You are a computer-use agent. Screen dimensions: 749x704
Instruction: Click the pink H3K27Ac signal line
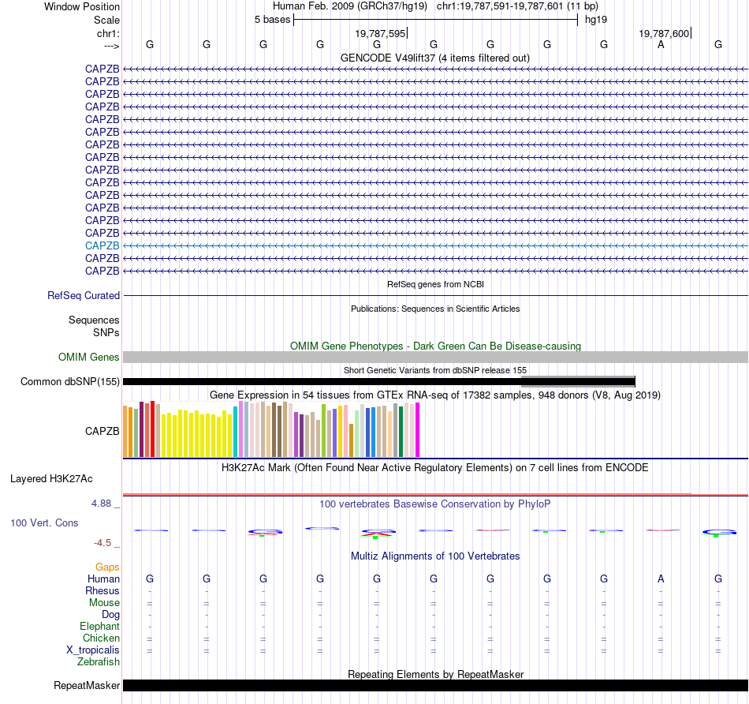(435, 494)
